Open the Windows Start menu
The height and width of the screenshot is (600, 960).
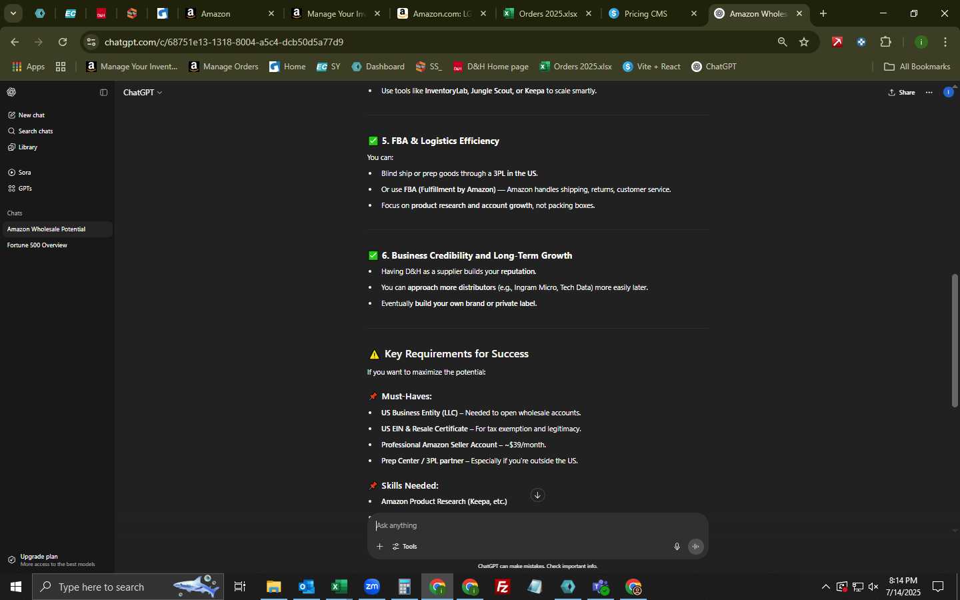(x=16, y=587)
